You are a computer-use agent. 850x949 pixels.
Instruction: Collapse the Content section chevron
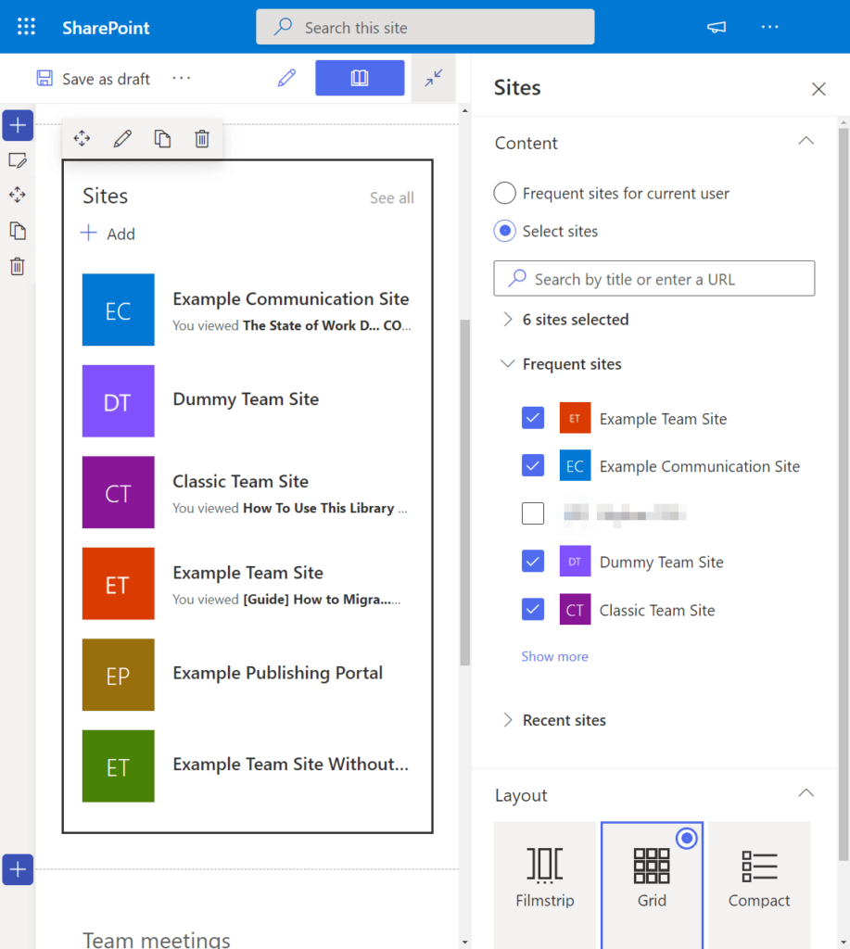point(806,142)
